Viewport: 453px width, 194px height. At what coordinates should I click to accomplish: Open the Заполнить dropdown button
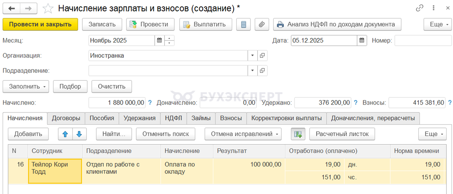[26, 86]
